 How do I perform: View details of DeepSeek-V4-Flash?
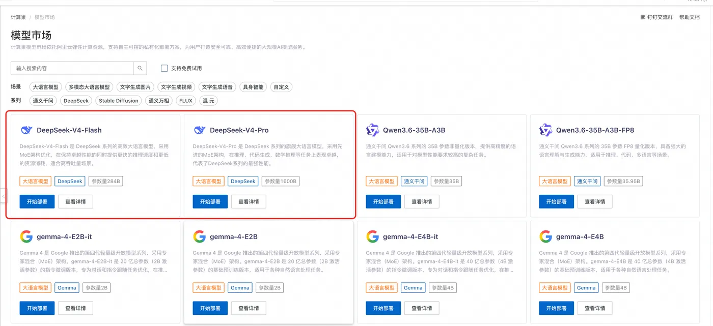click(75, 201)
